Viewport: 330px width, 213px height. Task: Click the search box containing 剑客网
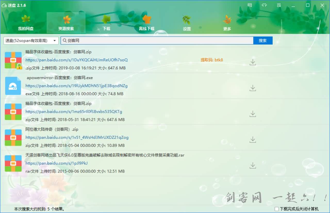[157, 41]
